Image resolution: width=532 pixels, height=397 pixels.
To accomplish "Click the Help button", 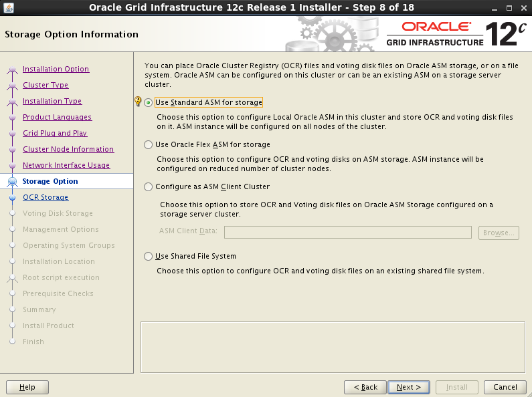I will click(27, 387).
